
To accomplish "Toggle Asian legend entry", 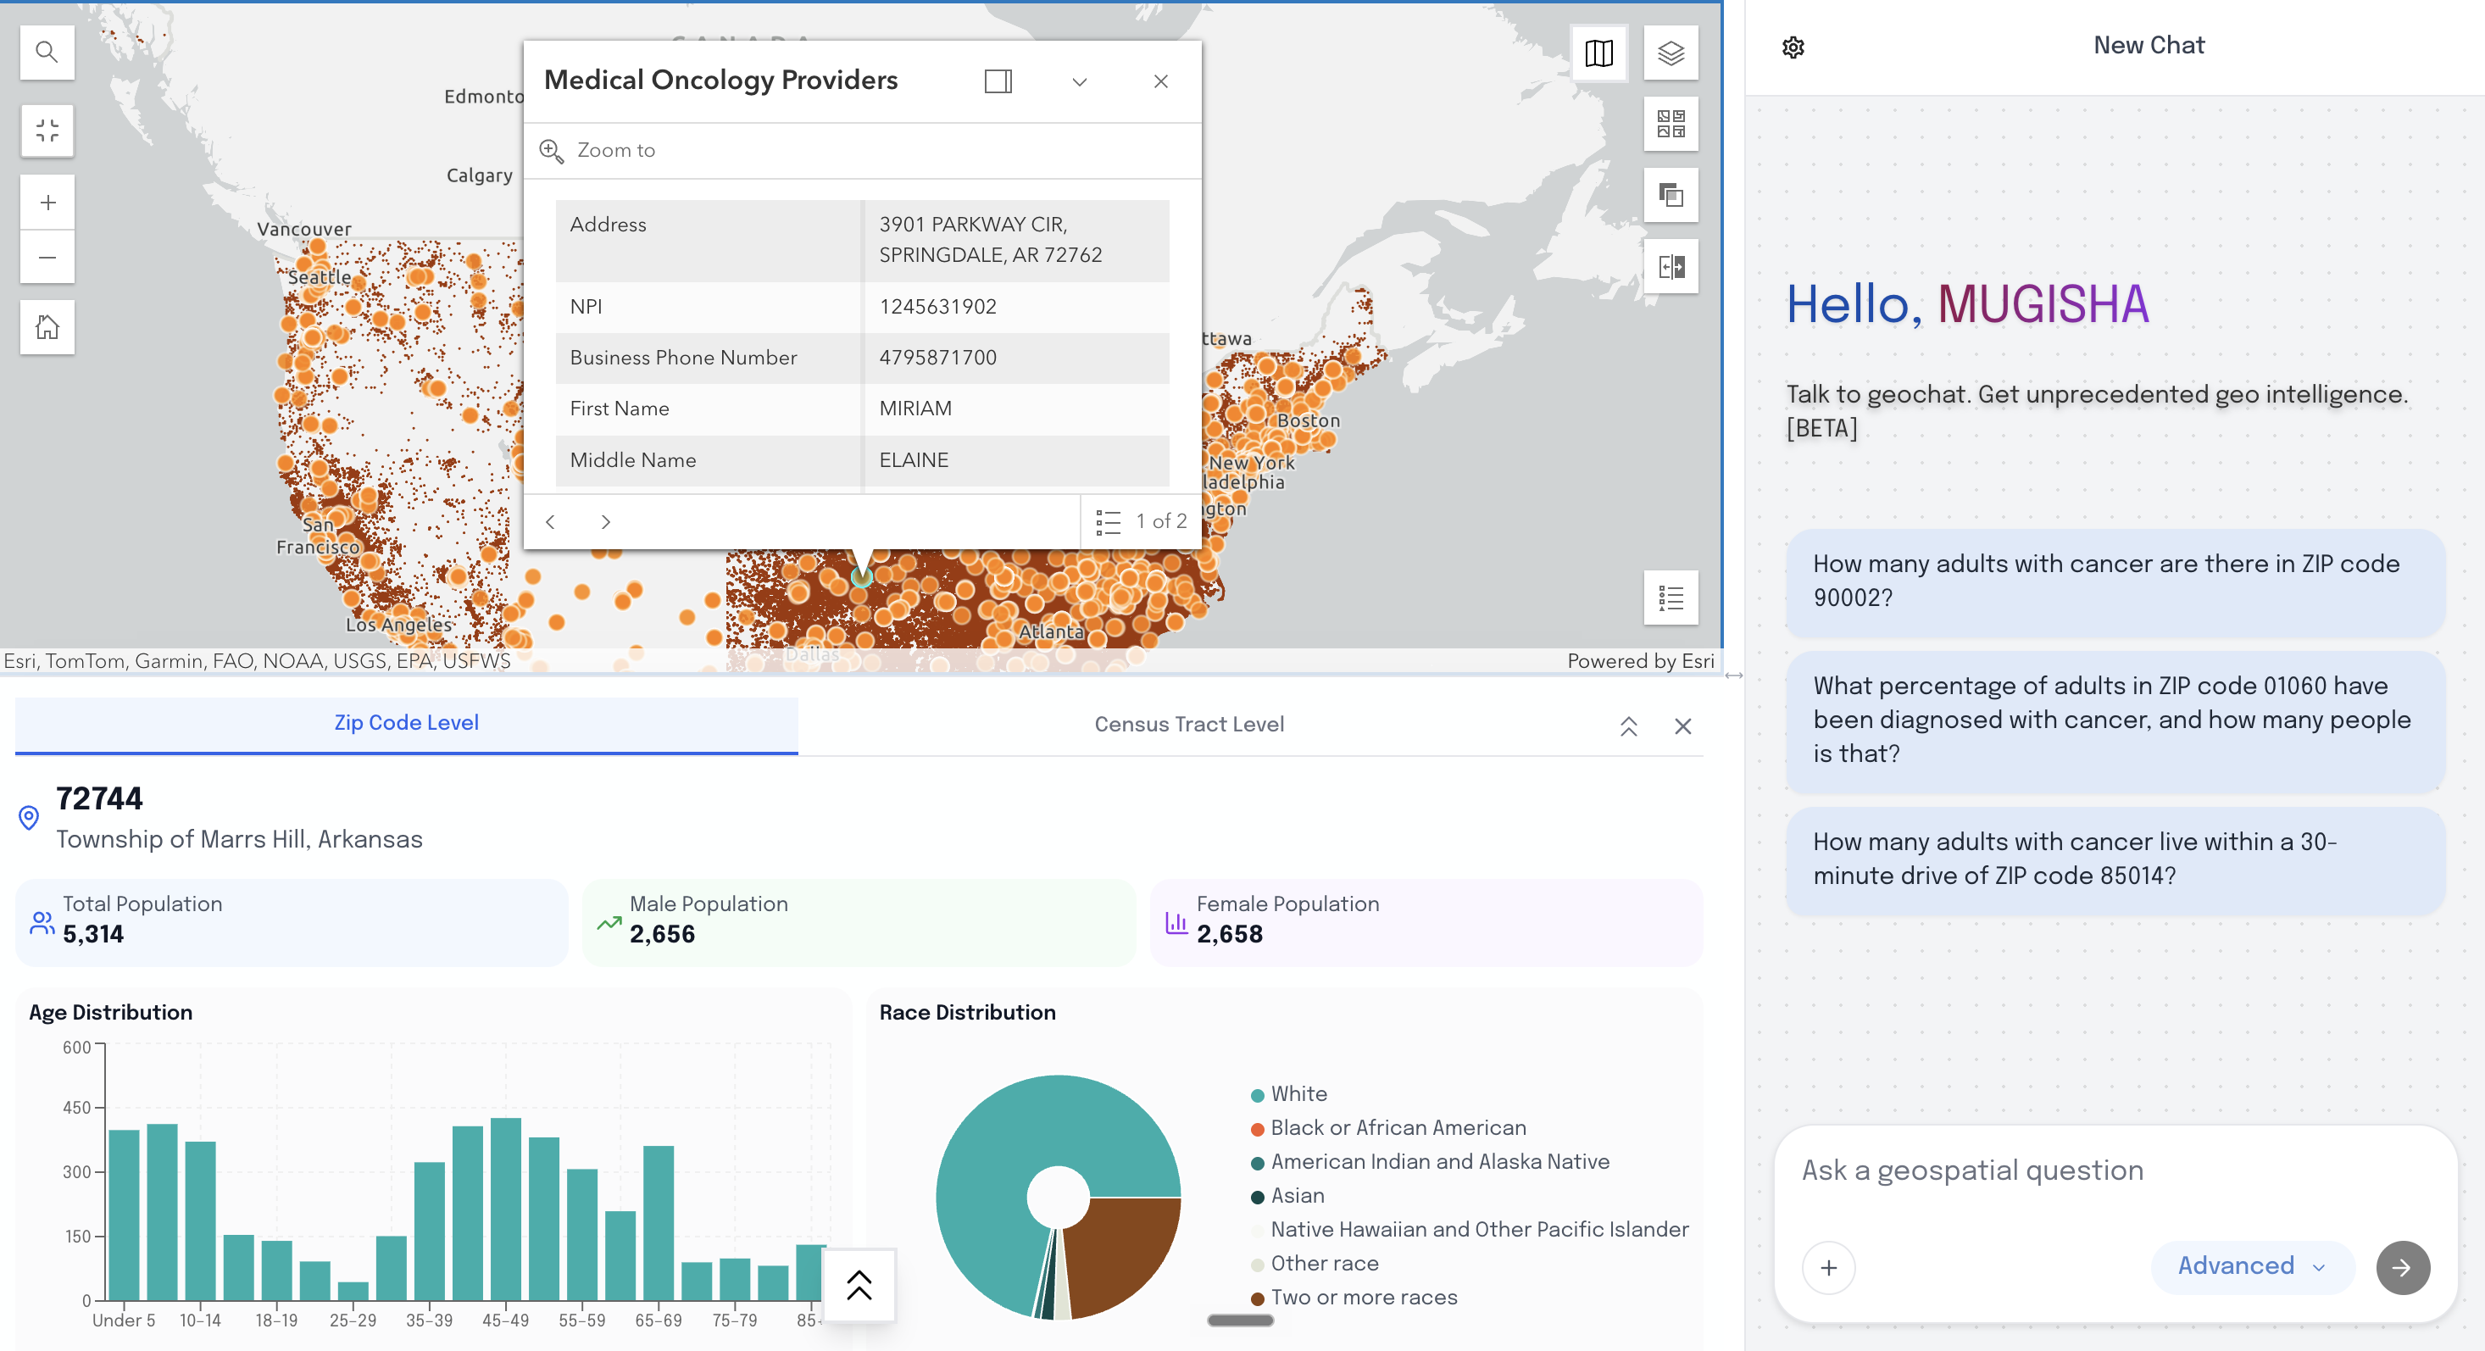I will (x=1287, y=1197).
